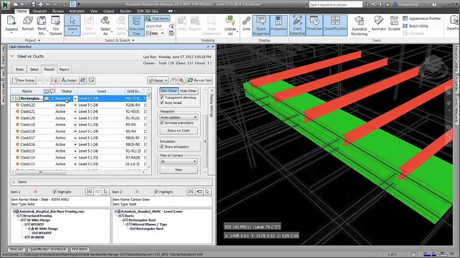Toggle Show simulation checkbox

coord(162,147)
